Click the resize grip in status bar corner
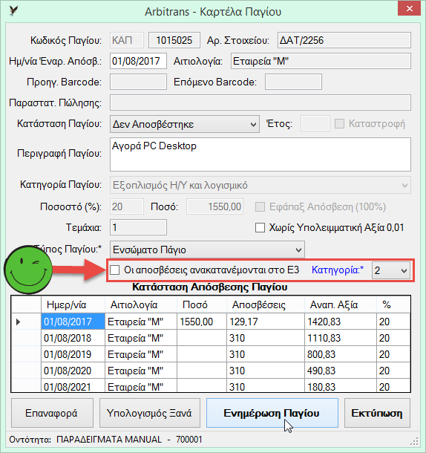 coord(415,441)
